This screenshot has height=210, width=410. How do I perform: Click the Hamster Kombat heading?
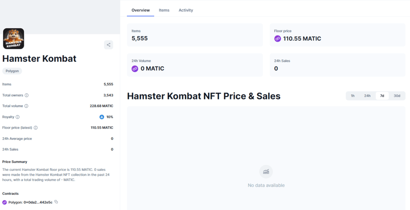point(40,59)
